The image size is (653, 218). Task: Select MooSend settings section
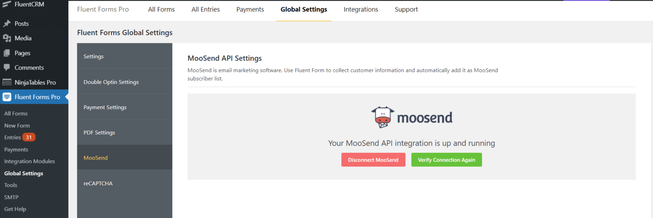pyautogui.click(x=125, y=157)
